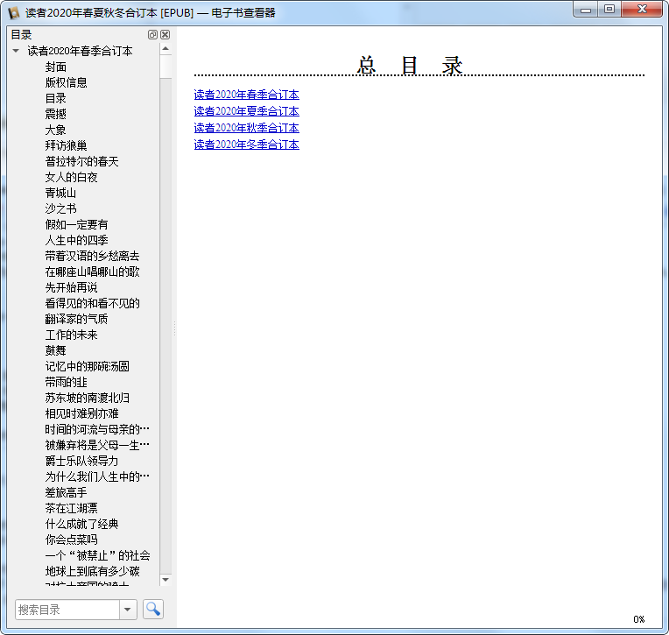This screenshot has width=669, height=635.
Task: Open 为什么我们人生中的… entry
Action: (97, 476)
